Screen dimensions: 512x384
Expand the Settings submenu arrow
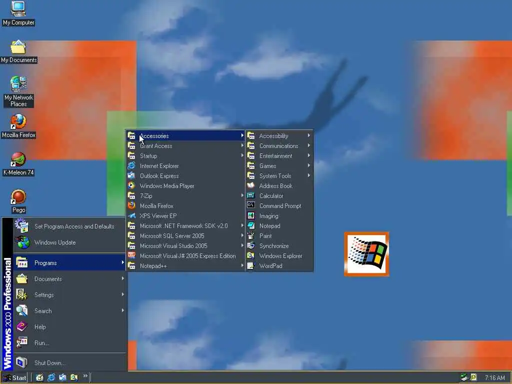[x=123, y=294]
